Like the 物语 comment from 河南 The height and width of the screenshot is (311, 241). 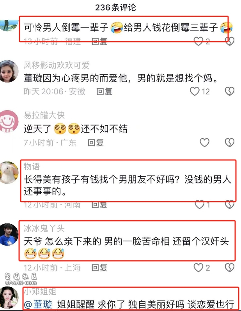(x=200, y=204)
